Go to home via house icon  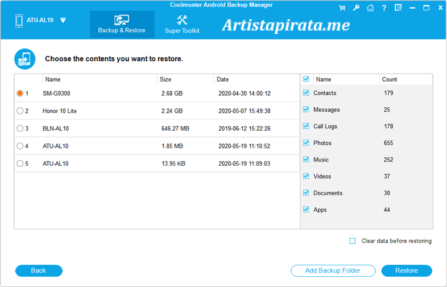click(x=370, y=8)
